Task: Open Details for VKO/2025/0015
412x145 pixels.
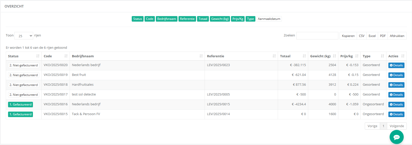Action: (396, 114)
